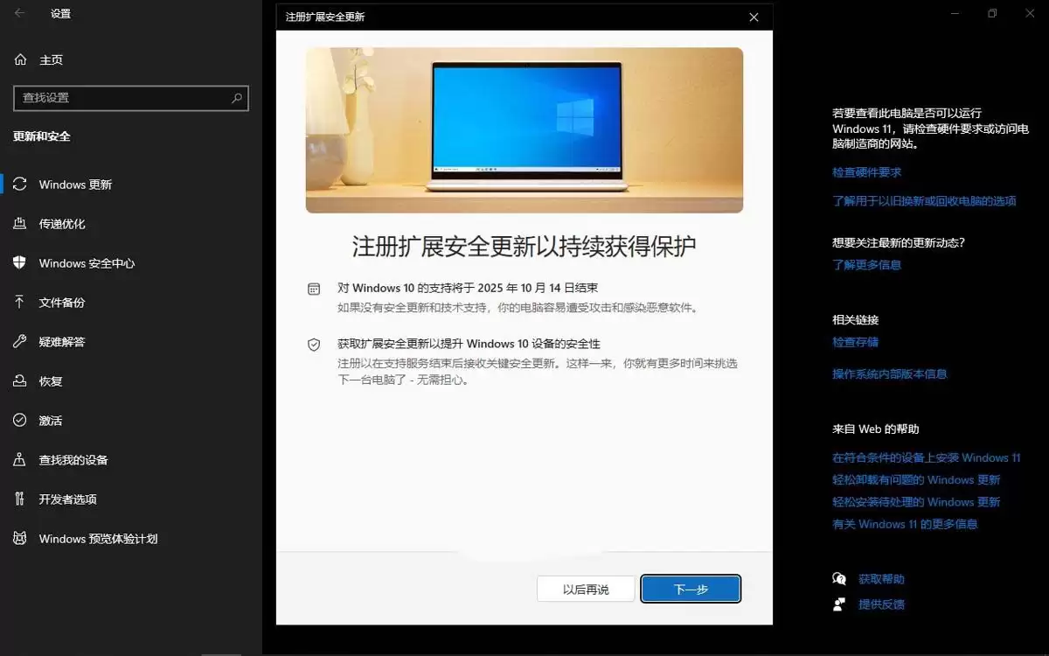The height and width of the screenshot is (656, 1049).
Task: Focus the 查找设置 search field
Action: click(131, 98)
